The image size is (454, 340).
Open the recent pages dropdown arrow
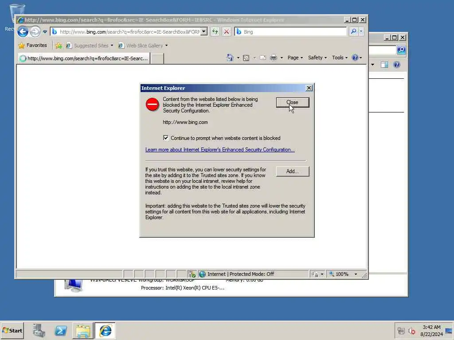click(45, 31)
